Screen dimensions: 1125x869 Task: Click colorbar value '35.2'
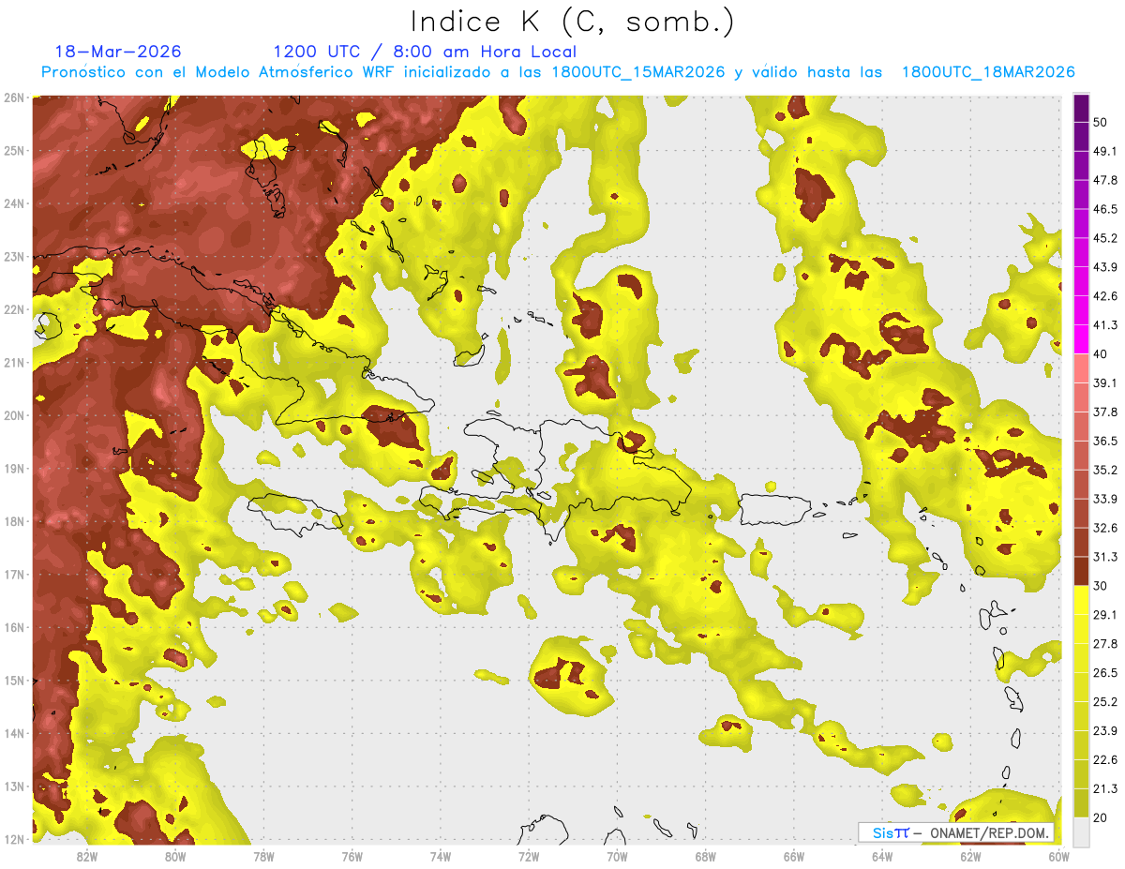tap(1105, 470)
